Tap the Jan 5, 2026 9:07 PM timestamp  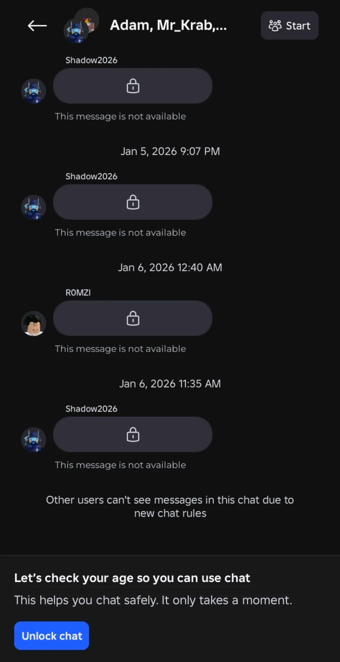coord(170,151)
